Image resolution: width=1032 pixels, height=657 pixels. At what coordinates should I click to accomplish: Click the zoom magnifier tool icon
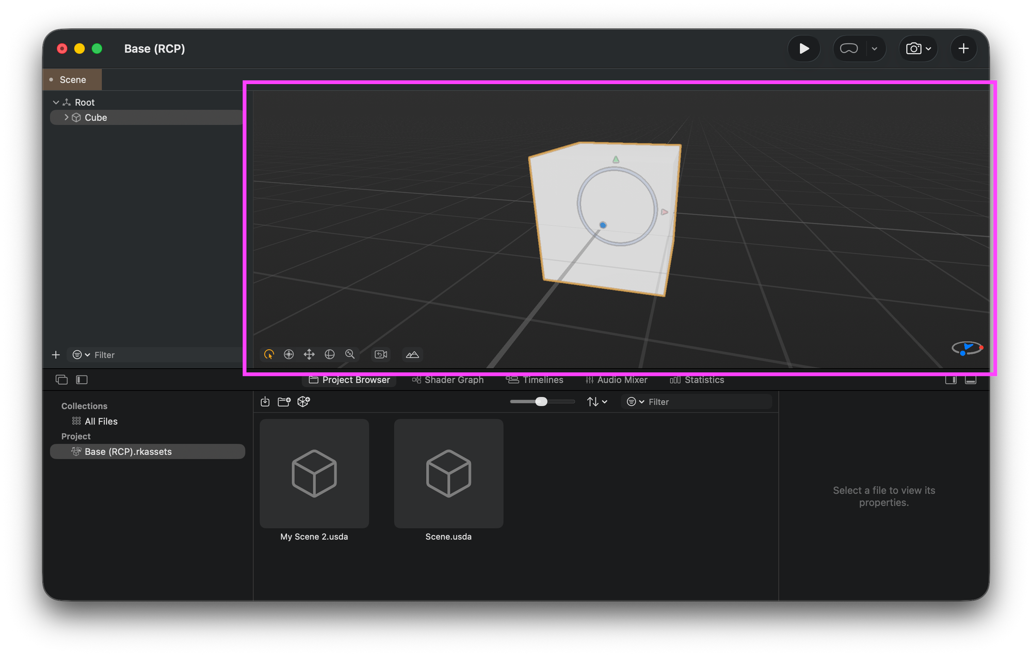[350, 354]
